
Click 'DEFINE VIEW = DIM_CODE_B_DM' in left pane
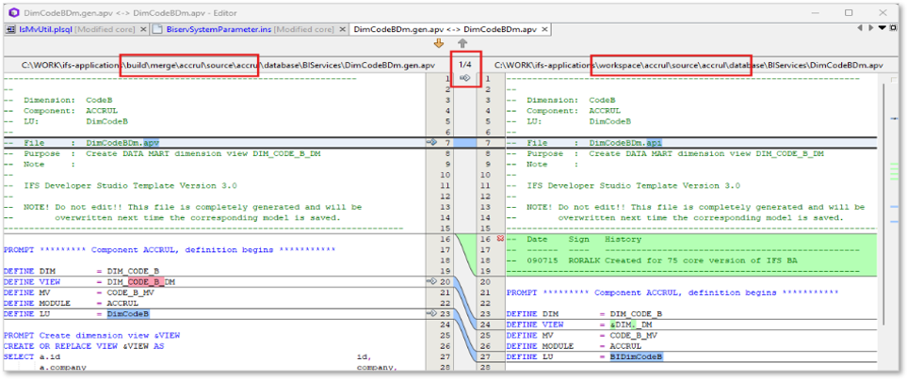(x=89, y=281)
